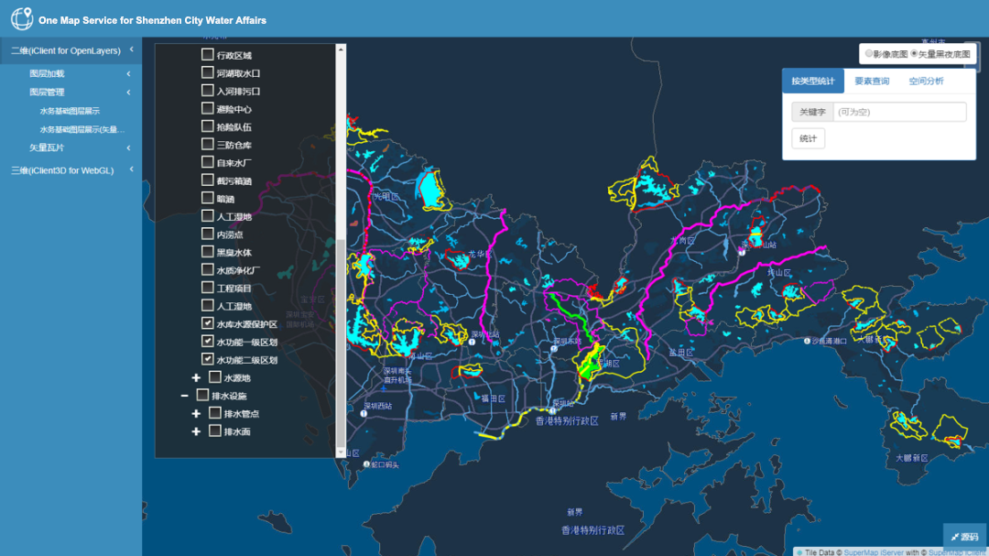Screen dimensions: 989x556
Task: Expand the 排水管点 tree node
Action: pos(196,413)
